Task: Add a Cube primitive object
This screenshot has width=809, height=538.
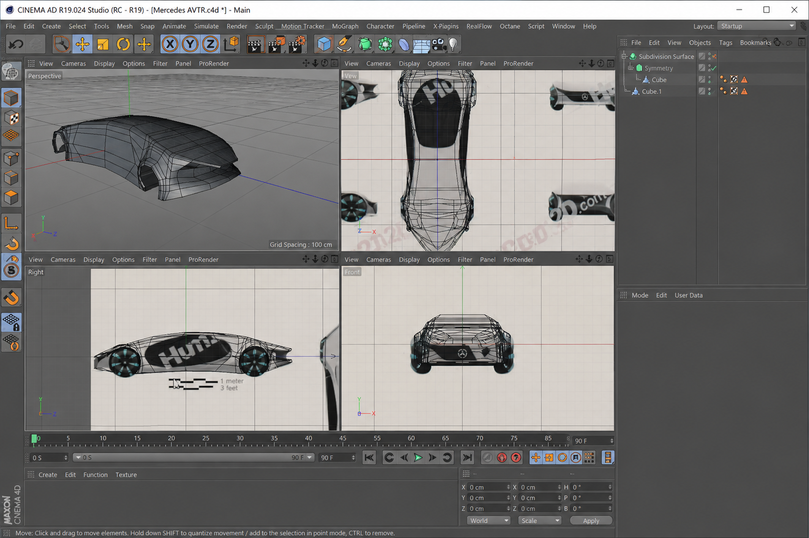Action: 324,44
